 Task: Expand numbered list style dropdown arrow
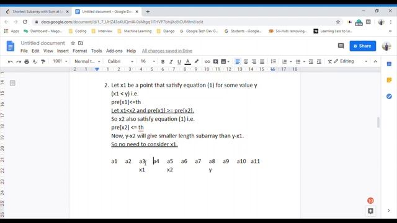(x=291, y=61)
